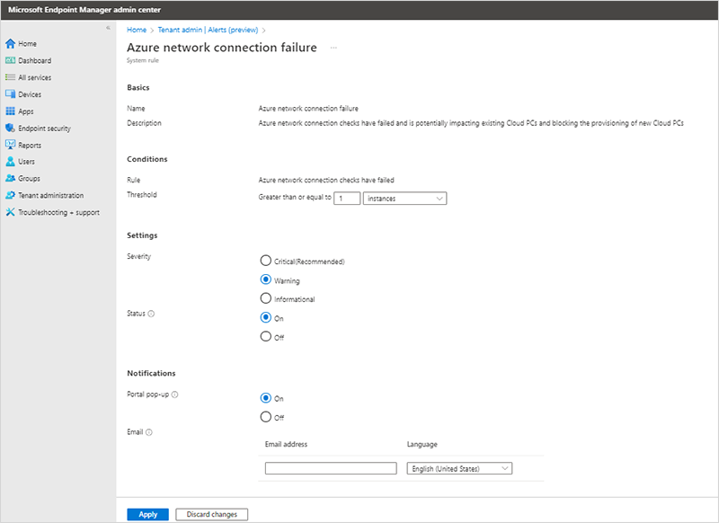Turn the rule Status Off
This screenshot has height=523, width=719.
click(x=266, y=337)
